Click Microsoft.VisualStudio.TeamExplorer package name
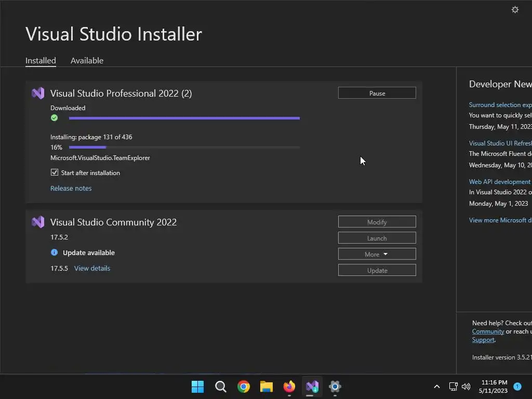Screen dimensions: 532x399 100,158
